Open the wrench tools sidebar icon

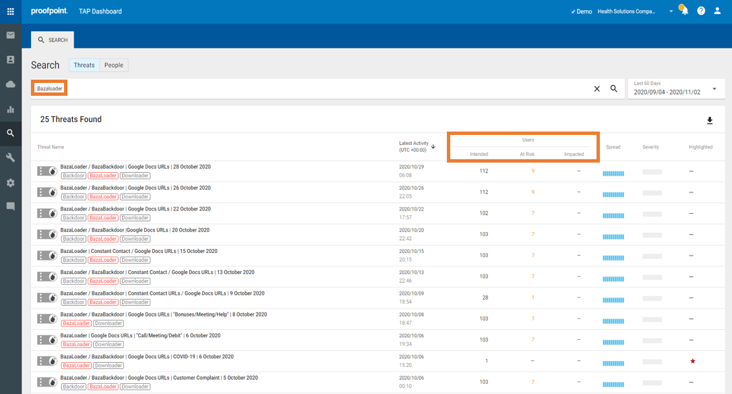[x=10, y=157]
